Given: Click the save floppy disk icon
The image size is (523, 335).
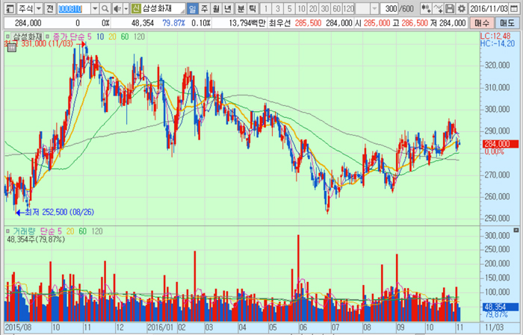Looking at the screenshot, I should pyautogui.click(x=450, y=8).
